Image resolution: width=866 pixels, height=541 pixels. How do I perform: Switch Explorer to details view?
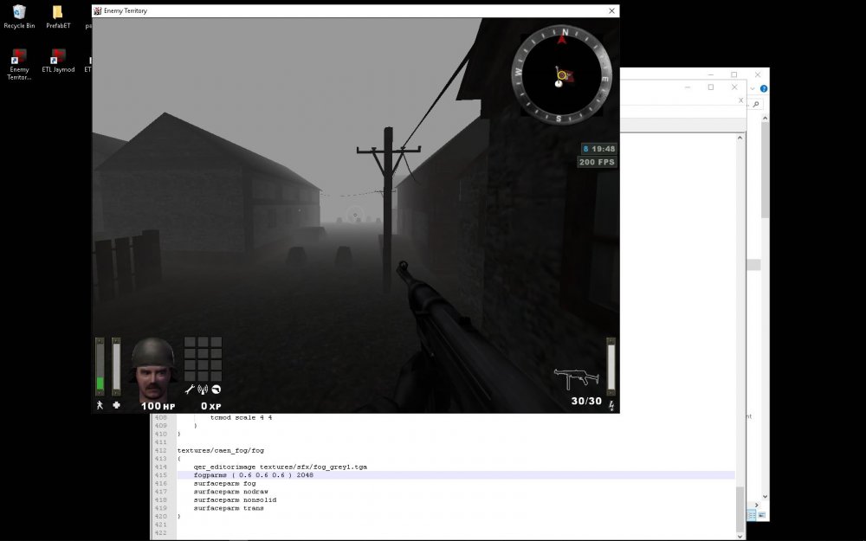[x=751, y=515]
